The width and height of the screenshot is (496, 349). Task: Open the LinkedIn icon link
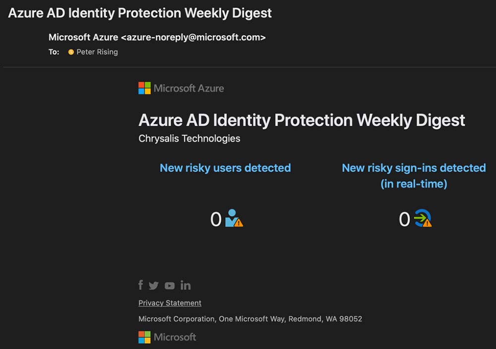pos(186,285)
